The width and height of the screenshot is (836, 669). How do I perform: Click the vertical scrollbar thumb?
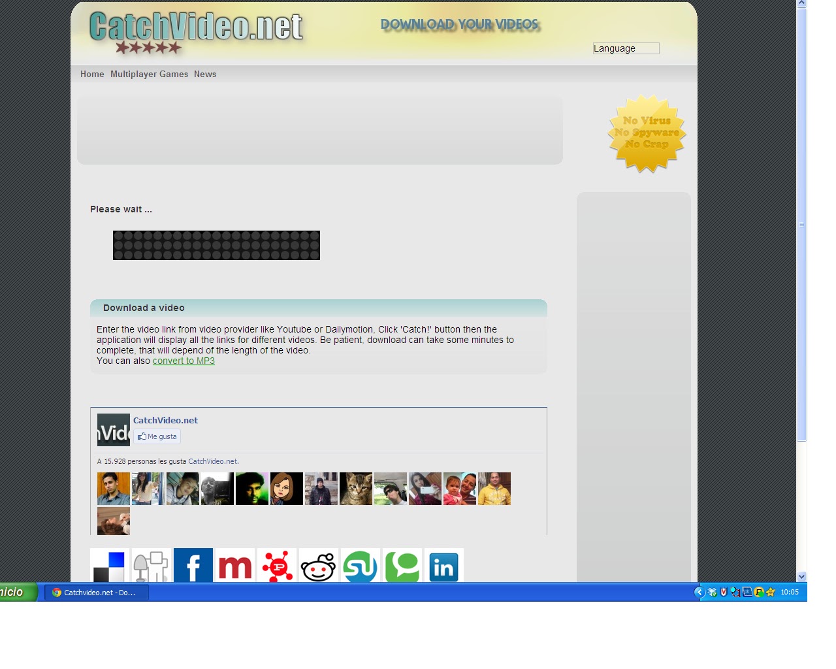[801, 225]
